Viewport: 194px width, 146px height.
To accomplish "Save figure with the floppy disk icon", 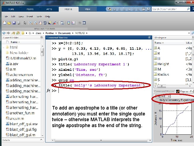I will [x=14, y=23].
